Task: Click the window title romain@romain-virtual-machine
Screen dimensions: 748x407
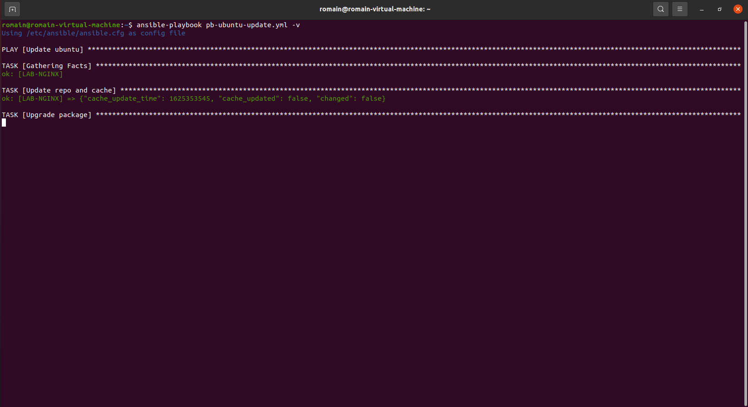Action: tap(374, 9)
